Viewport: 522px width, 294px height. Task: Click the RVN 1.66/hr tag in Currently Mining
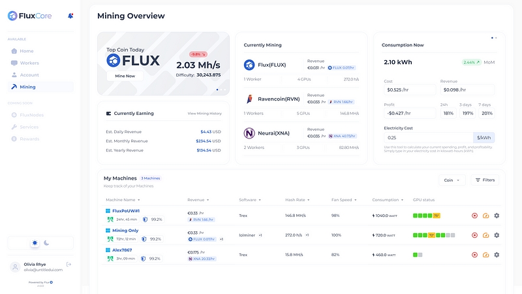click(x=341, y=102)
